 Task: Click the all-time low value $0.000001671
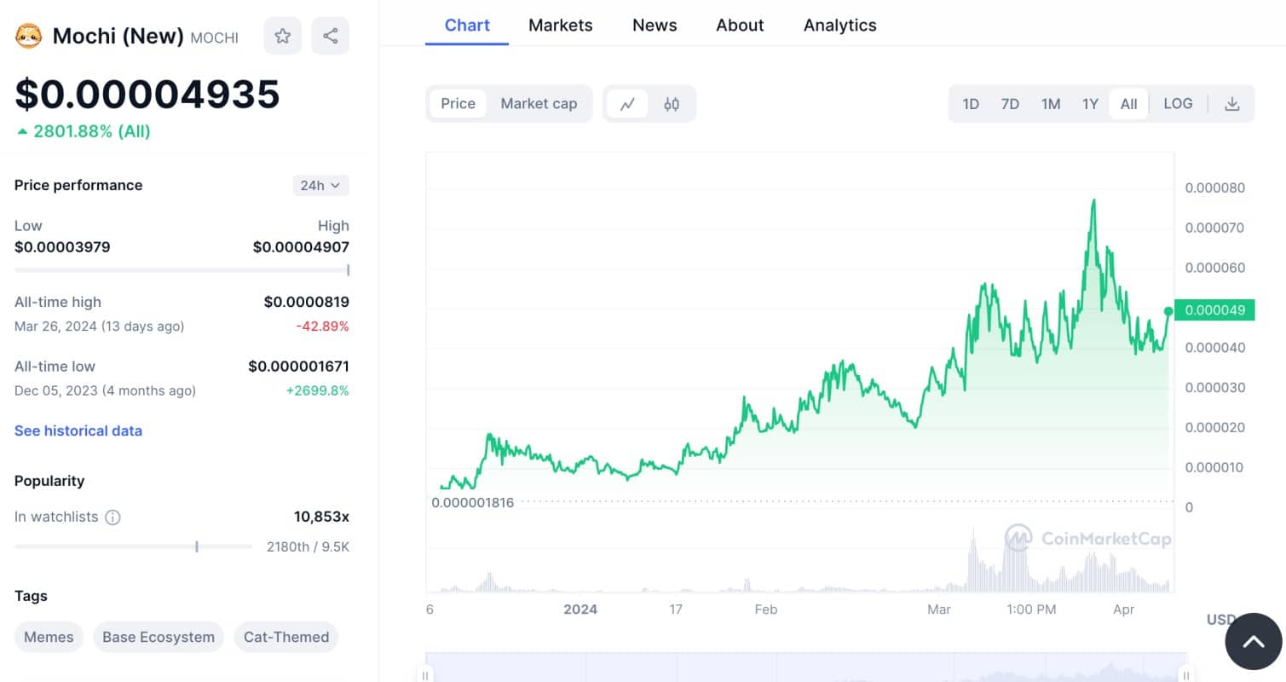click(298, 367)
